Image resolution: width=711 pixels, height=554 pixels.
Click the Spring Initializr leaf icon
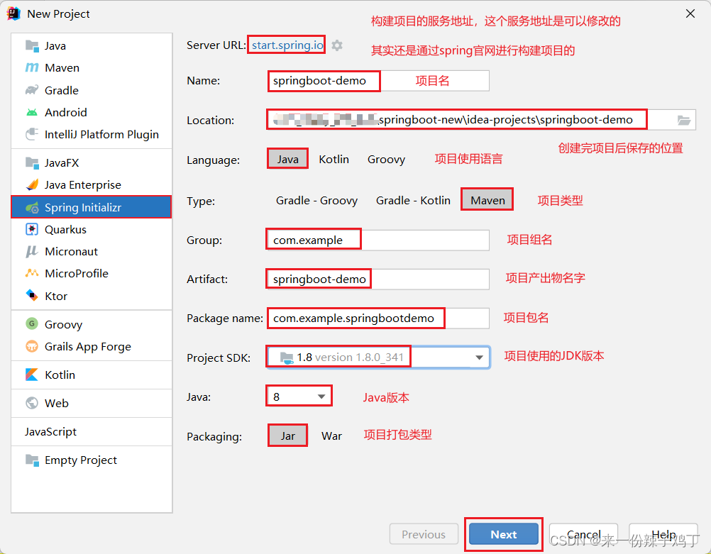[32, 208]
